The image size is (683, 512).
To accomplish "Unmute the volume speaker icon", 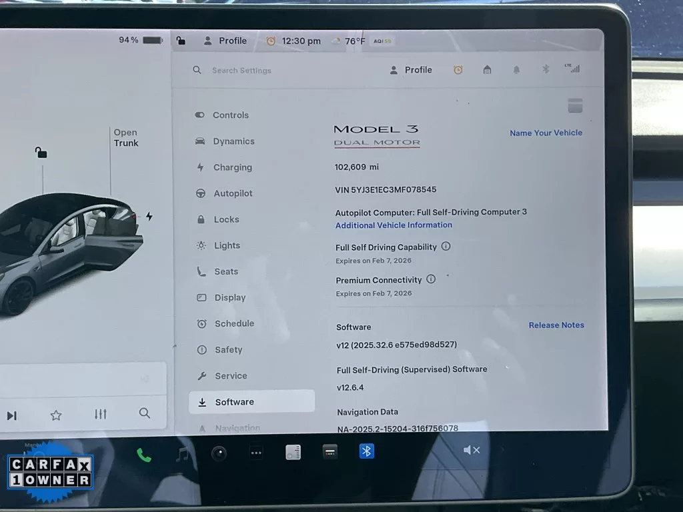I will (x=471, y=450).
